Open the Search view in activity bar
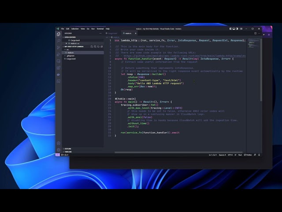The height and width of the screenshot is (212, 282). coord(59,41)
